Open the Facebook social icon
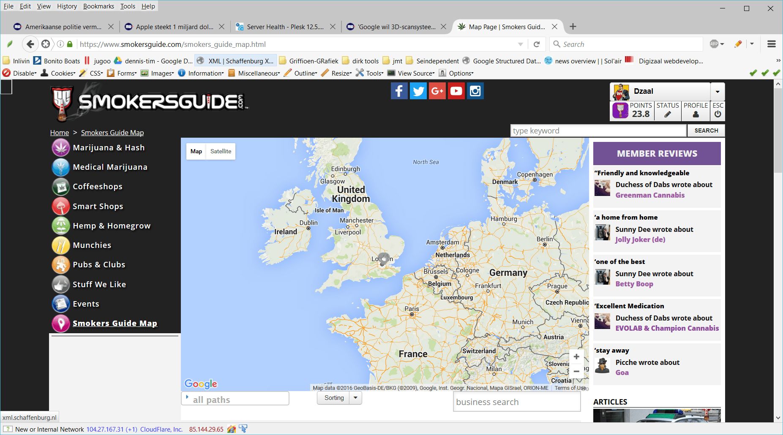This screenshot has width=783, height=435. click(399, 91)
